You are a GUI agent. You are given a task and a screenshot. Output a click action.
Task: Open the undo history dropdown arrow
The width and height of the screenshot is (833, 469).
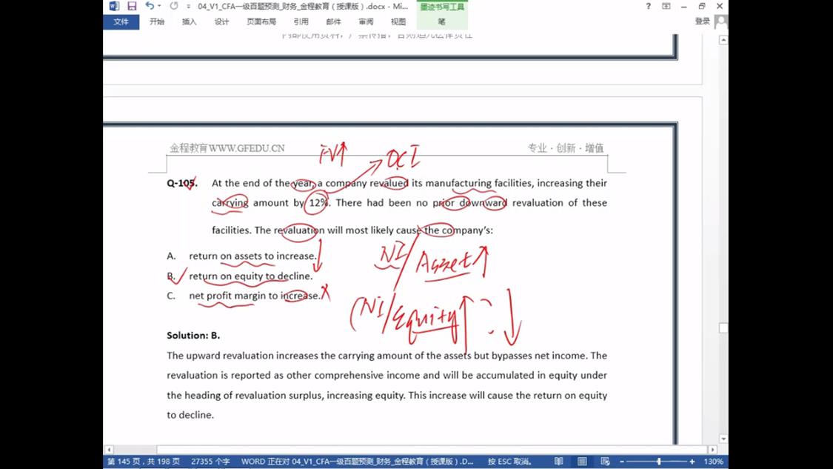tap(159, 7)
